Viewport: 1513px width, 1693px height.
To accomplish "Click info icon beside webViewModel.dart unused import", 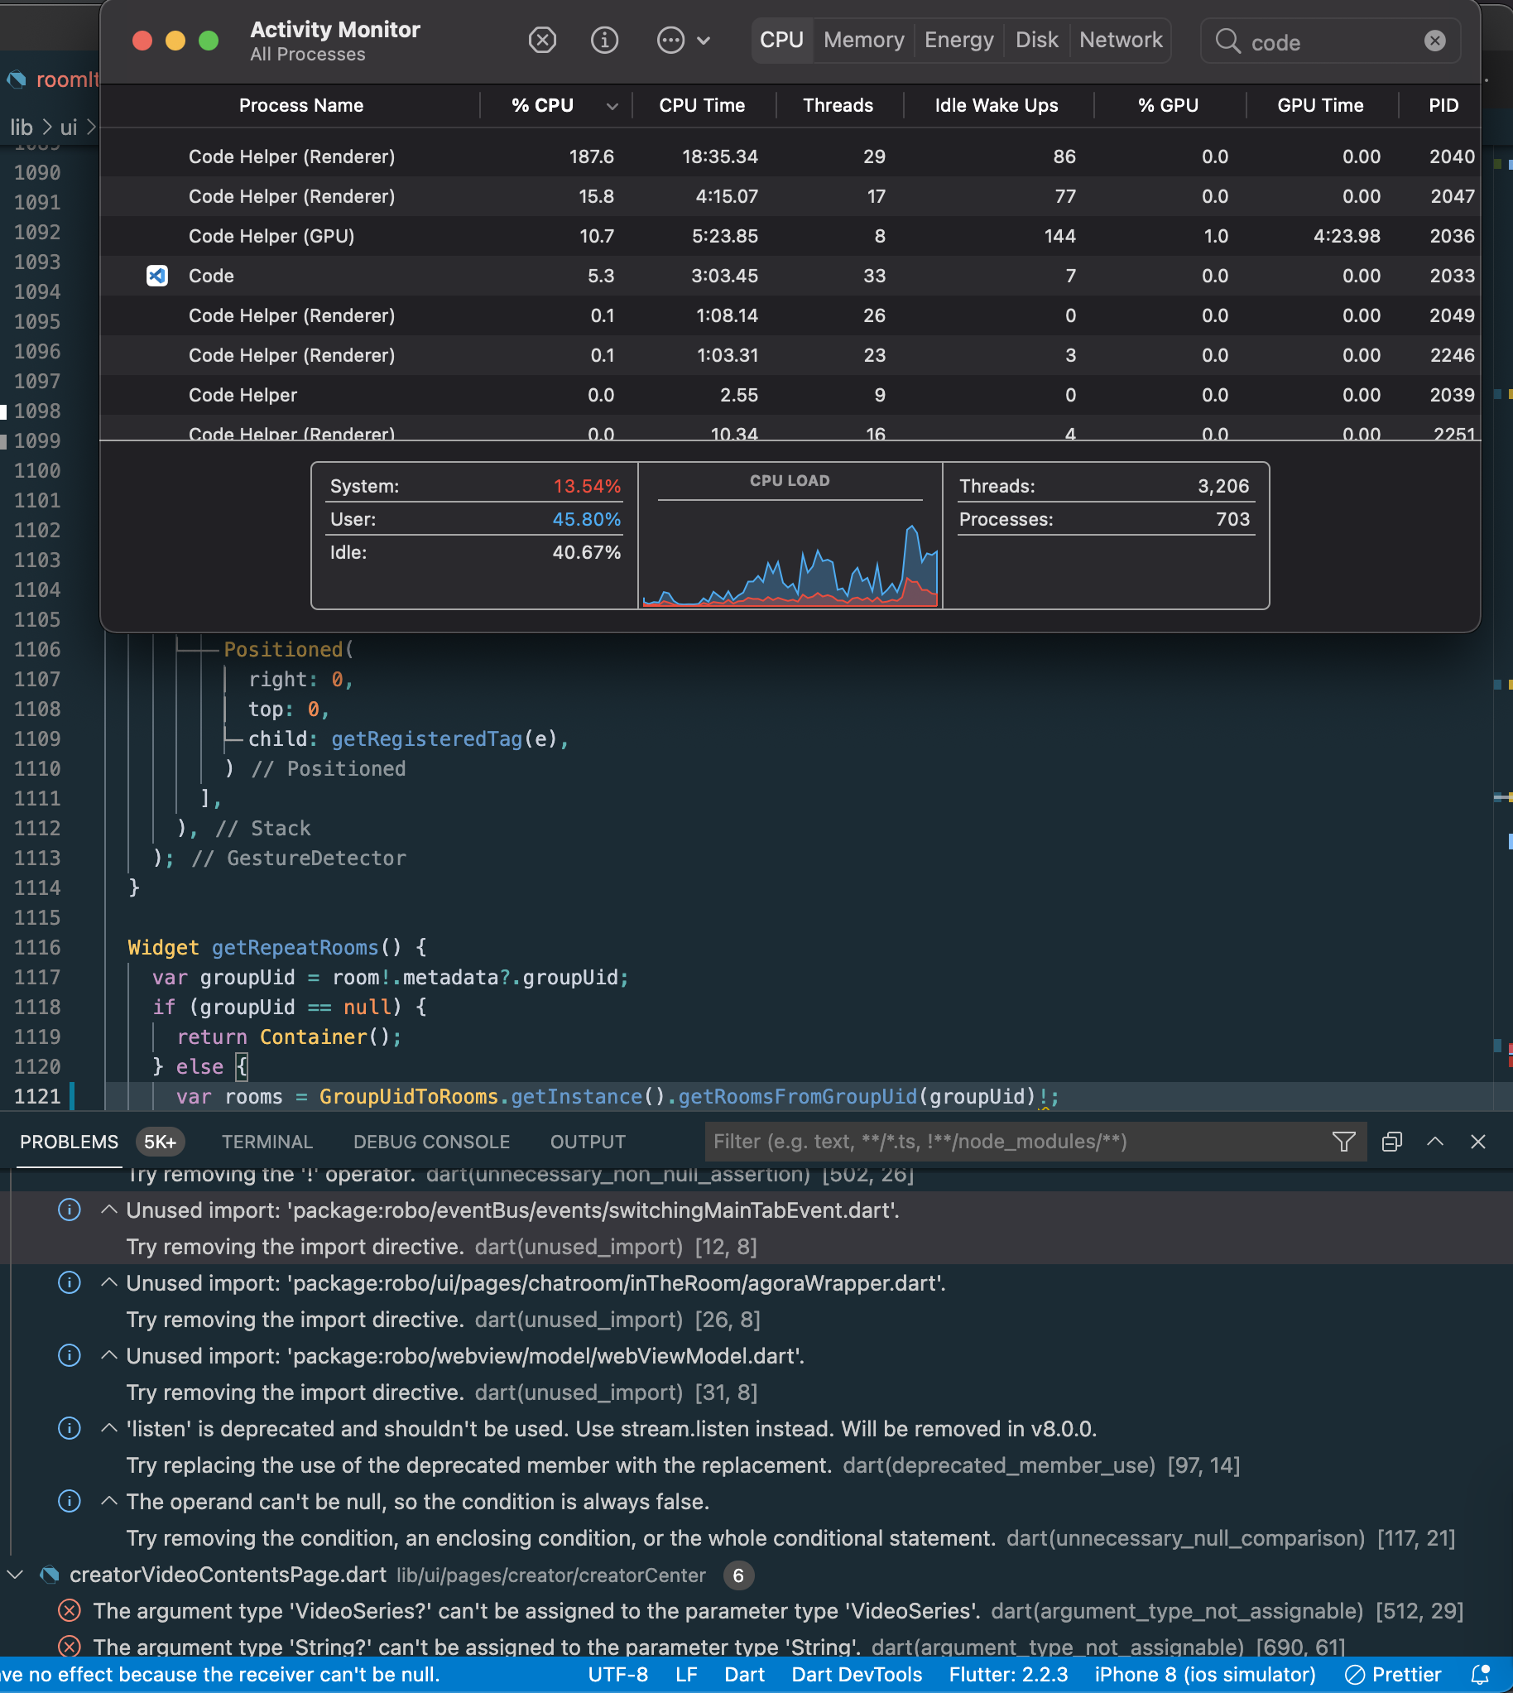I will [69, 1355].
